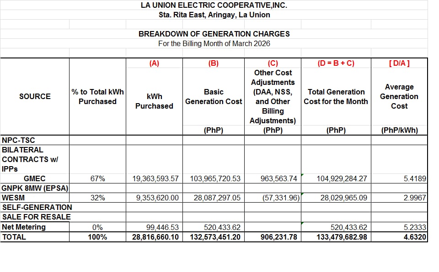Viewport: 439px width, 272px height.
Task: Select the Basic Generation Cost header
Action: point(214,96)
